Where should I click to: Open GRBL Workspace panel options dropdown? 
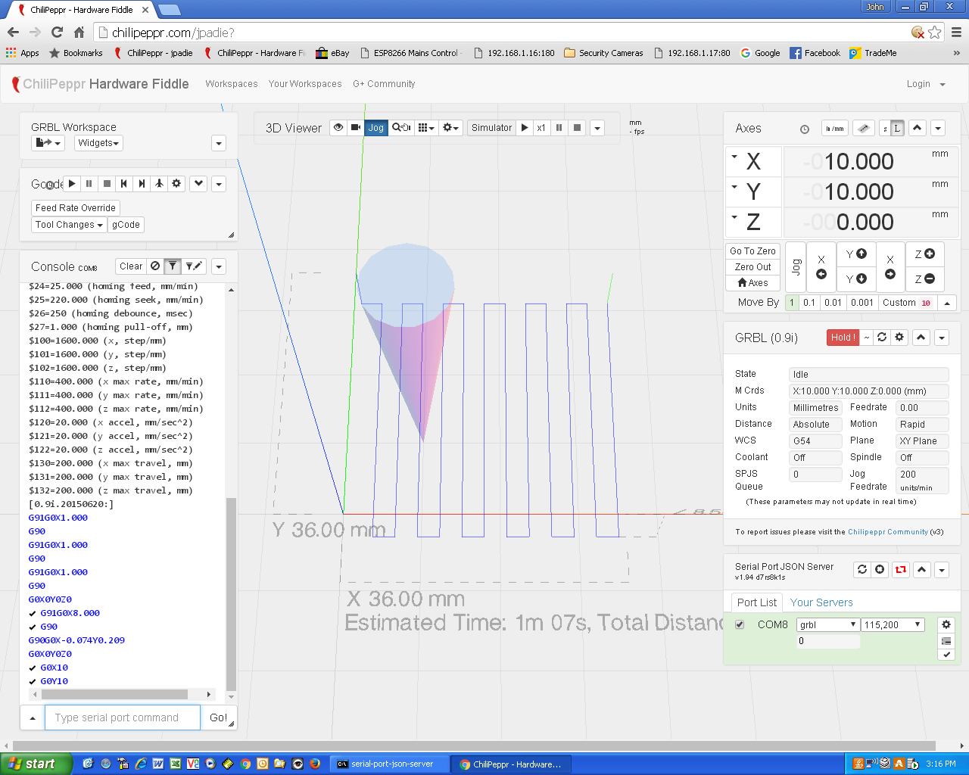[219, 143]
